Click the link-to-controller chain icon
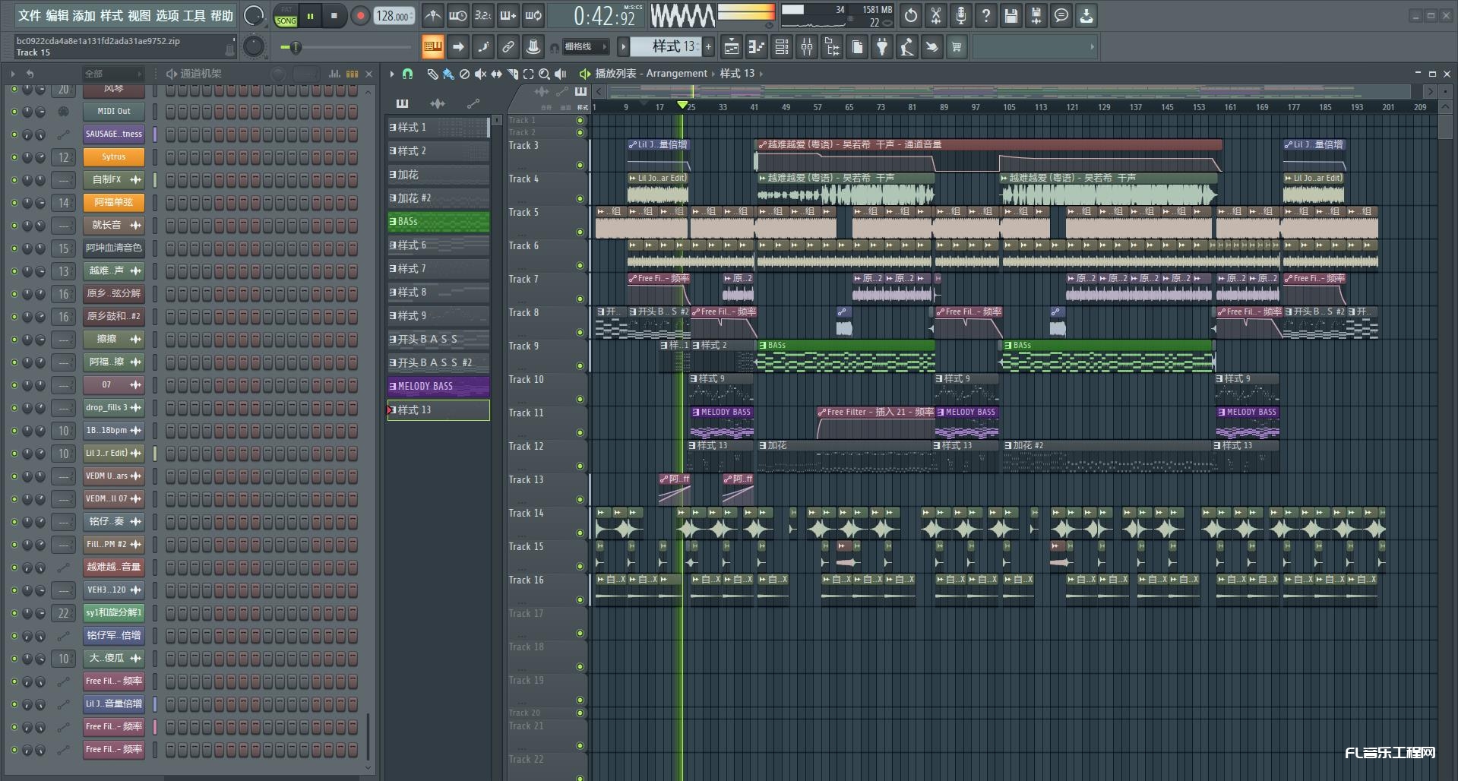 [508, 47]
